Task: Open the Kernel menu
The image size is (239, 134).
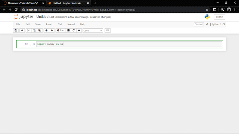Action: pyautogui.click(x=71, y=24)
